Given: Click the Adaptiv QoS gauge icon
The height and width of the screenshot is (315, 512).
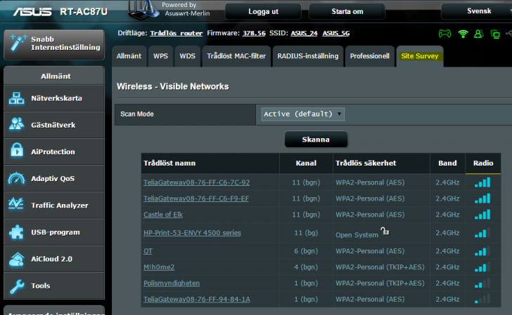Looking at the screenshot, I should pos(16,178).
